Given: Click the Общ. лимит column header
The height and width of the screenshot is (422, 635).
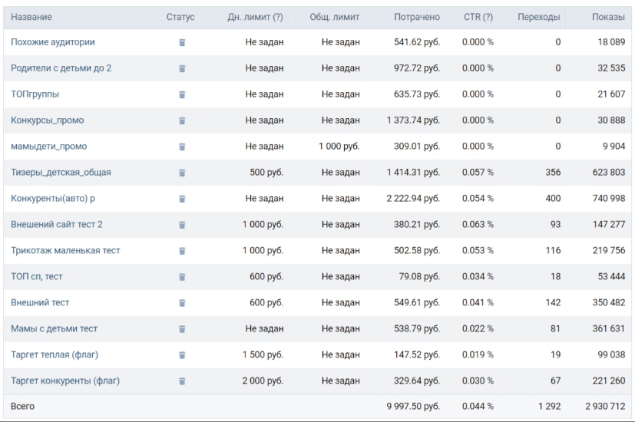Looking at the screenshot, I should 335,17.
